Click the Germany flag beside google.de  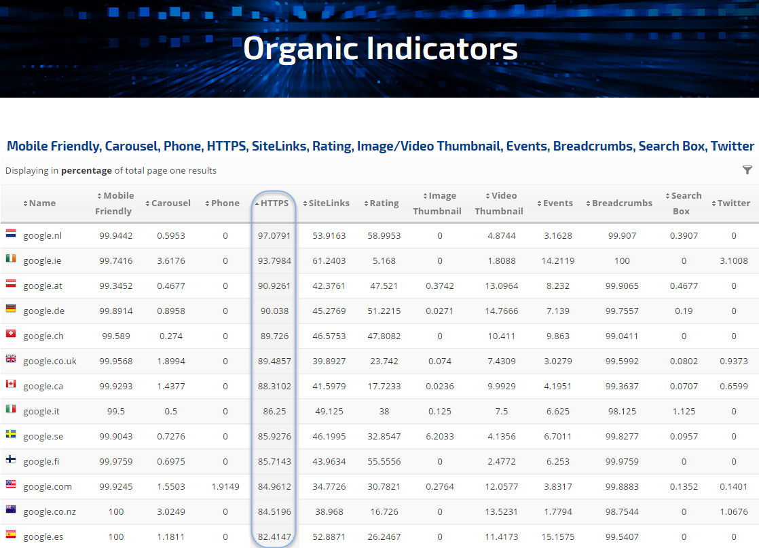pos(11,309)
